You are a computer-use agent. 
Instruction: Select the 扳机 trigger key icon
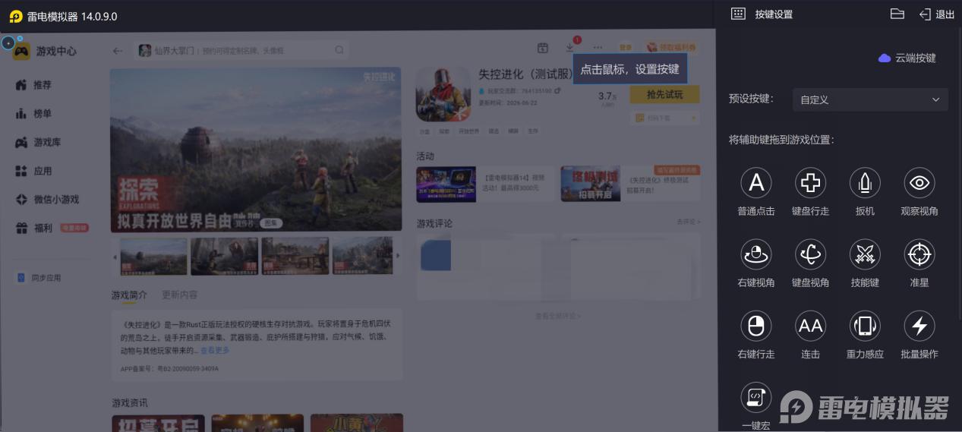pos(865,182)
